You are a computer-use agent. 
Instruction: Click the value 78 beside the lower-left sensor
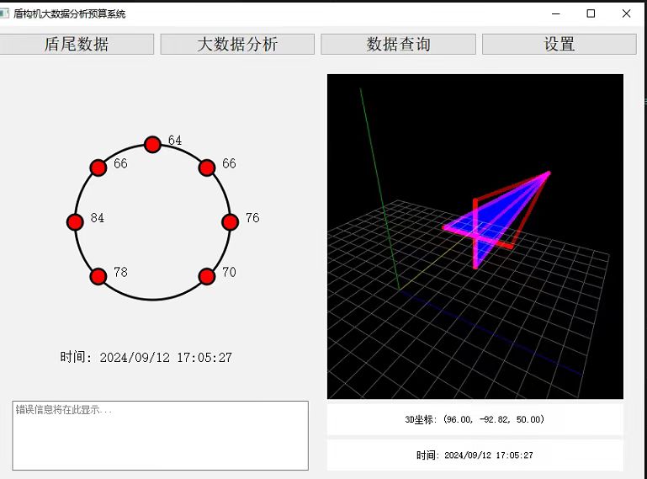(x=120, y=272)
